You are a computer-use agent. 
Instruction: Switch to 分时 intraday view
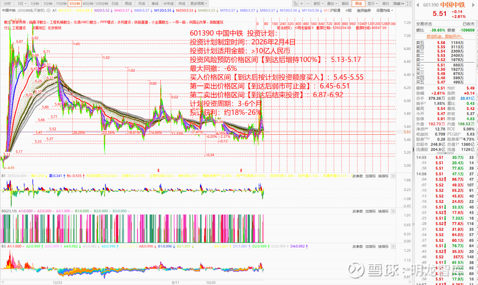(7, 4)
